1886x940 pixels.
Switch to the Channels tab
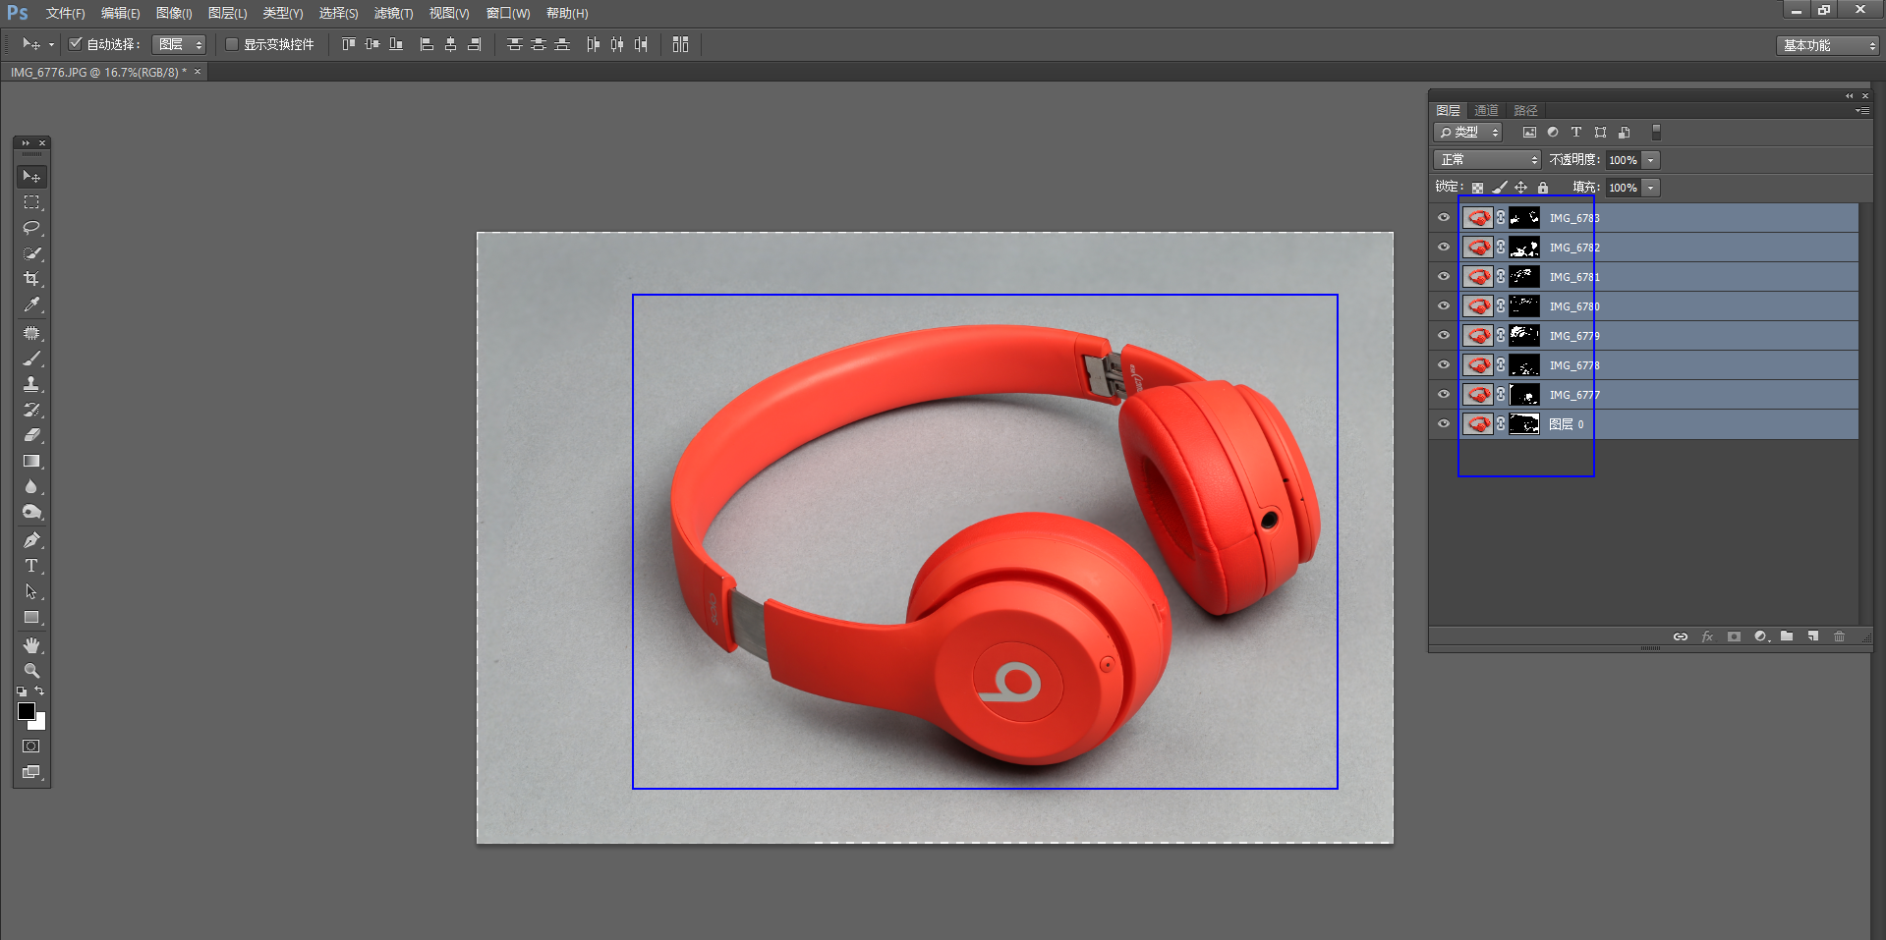(x=1486, y=111)
